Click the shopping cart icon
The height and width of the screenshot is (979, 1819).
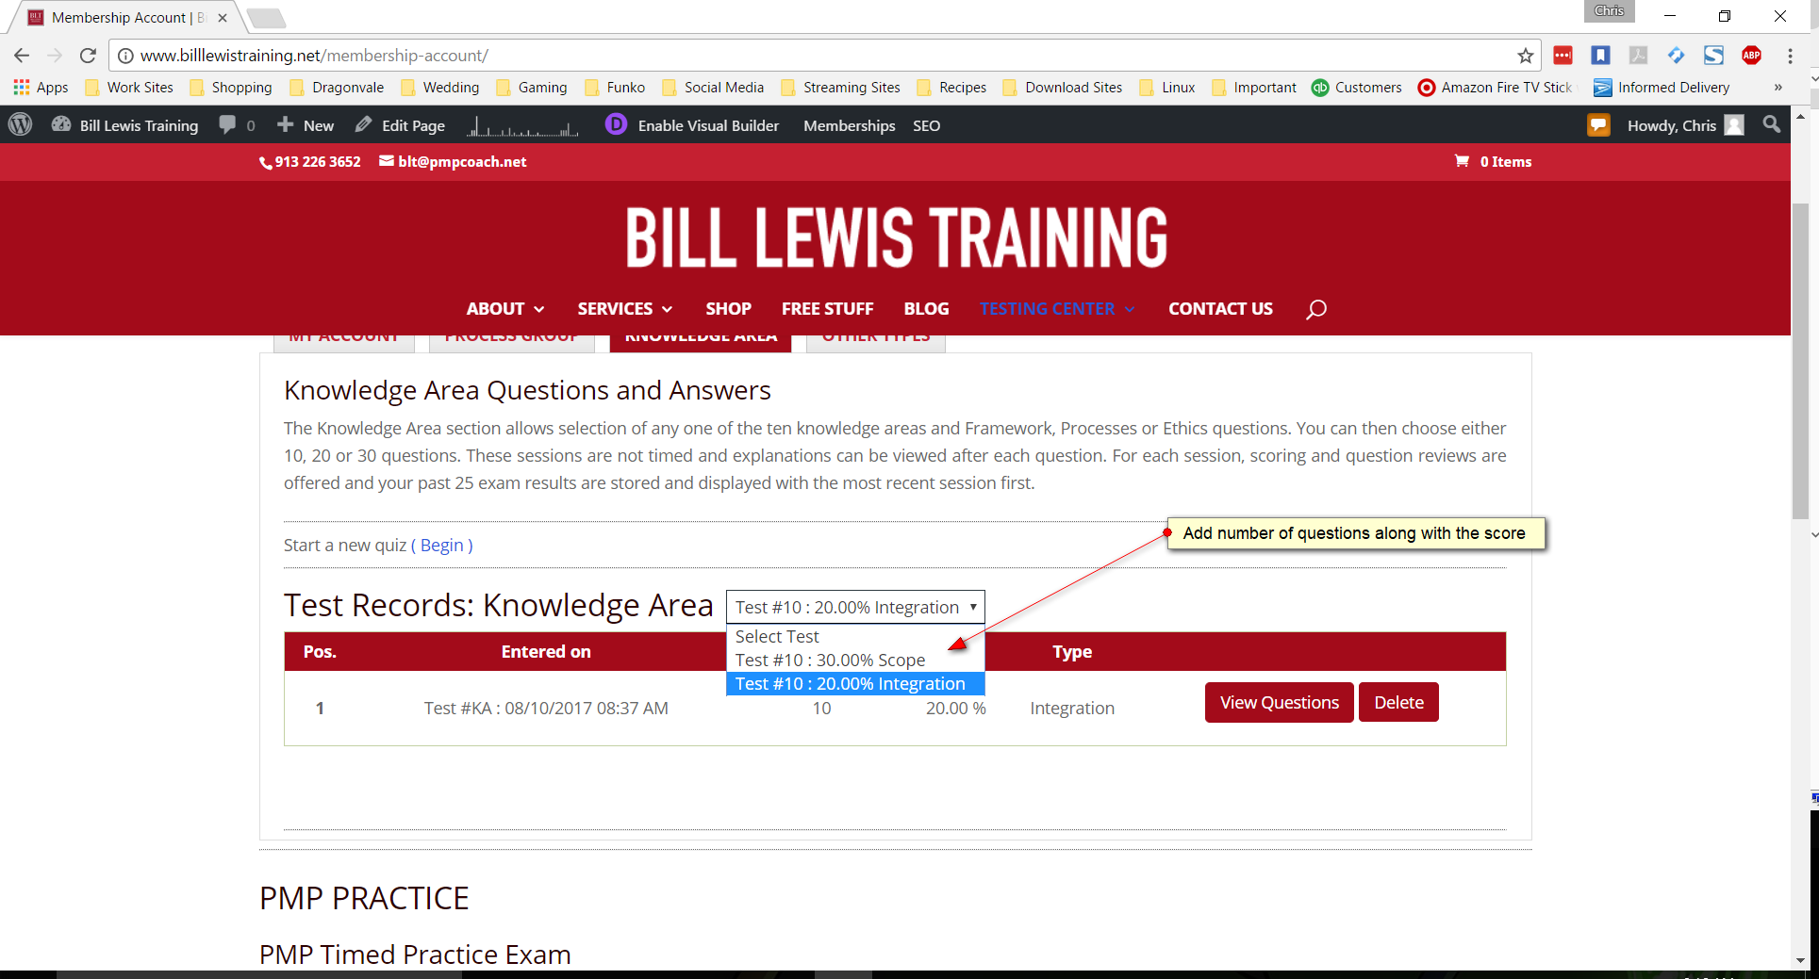click(1462, 161)
